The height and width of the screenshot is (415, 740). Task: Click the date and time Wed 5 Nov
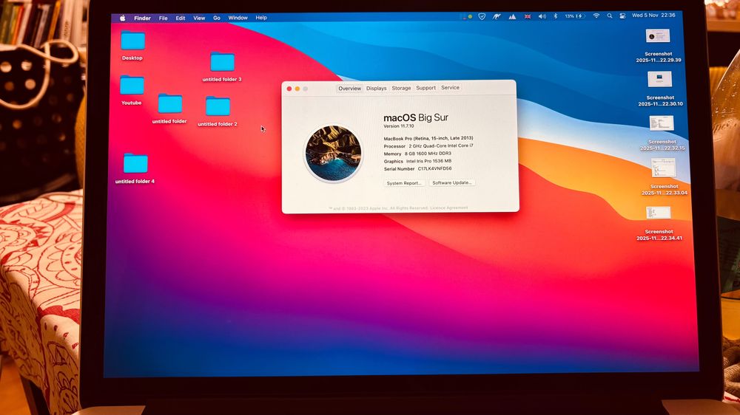coord(653,15)
